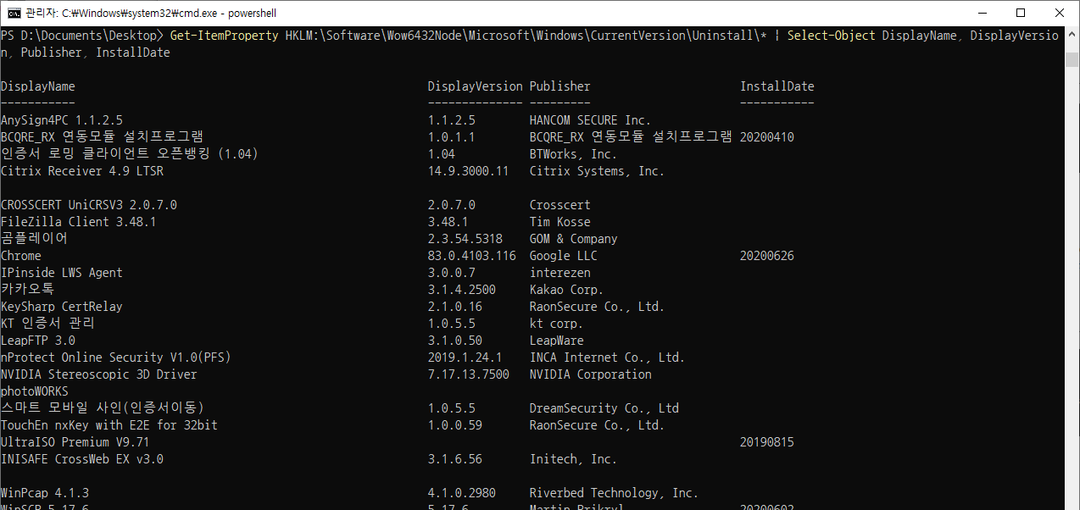Click the INCA Internet Co., Ltd. publisher

[x=608, y=358]
